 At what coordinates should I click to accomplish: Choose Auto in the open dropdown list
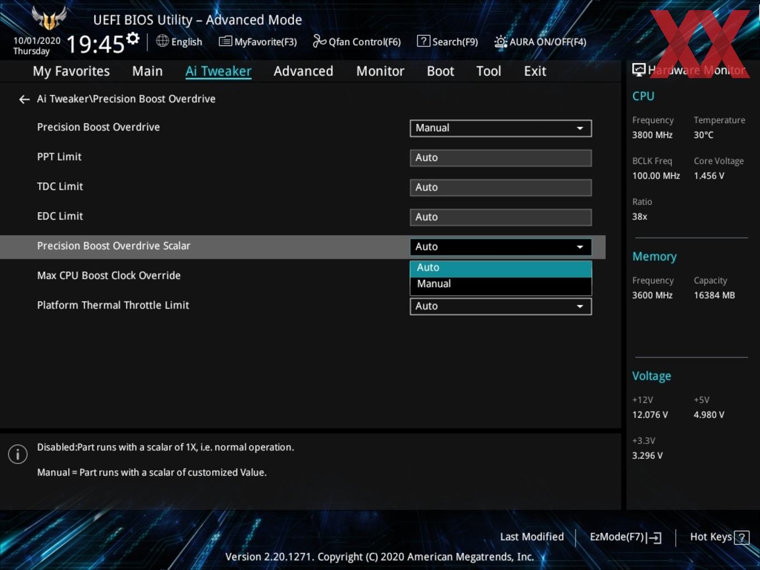501,268
